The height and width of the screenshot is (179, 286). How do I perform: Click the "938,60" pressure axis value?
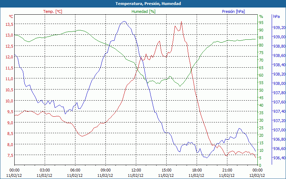279,55
